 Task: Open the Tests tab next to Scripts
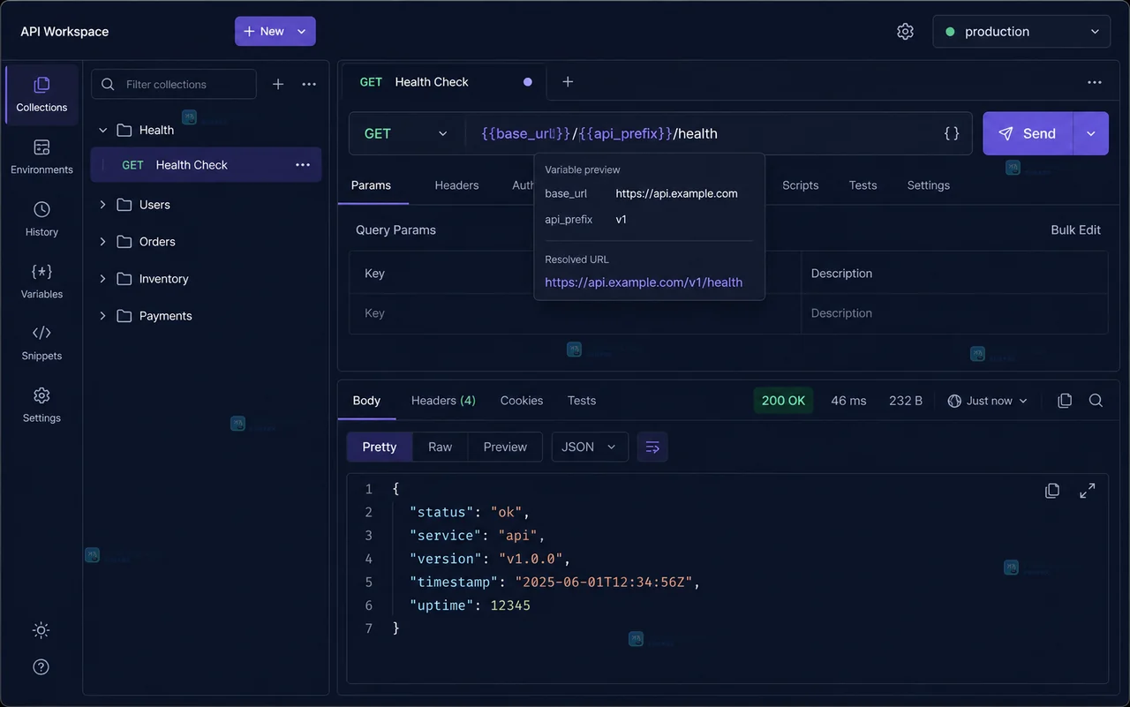[863, 185]
